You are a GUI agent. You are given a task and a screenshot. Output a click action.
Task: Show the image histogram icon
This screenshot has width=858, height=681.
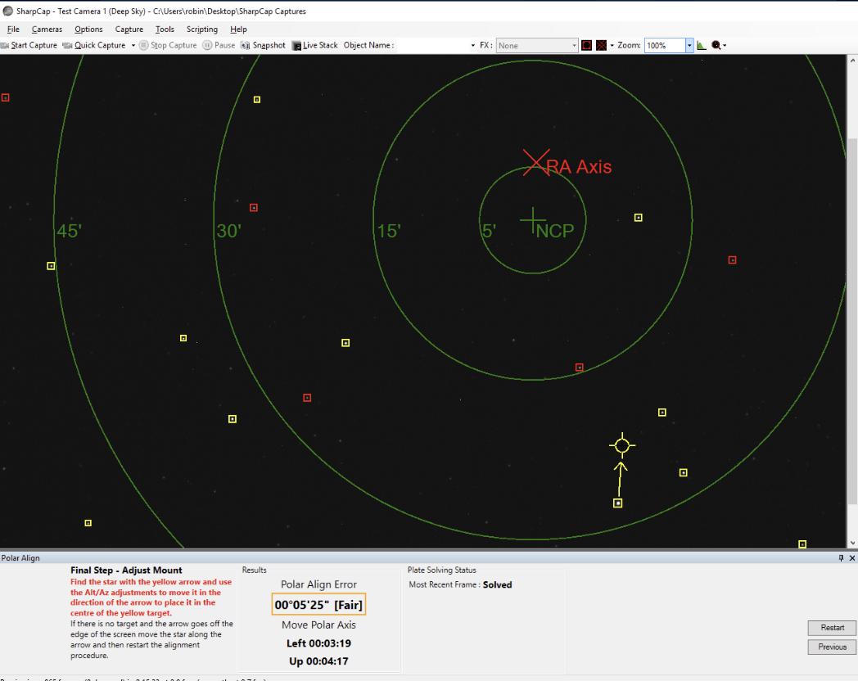pyautogui.click(x=702, y=45)
